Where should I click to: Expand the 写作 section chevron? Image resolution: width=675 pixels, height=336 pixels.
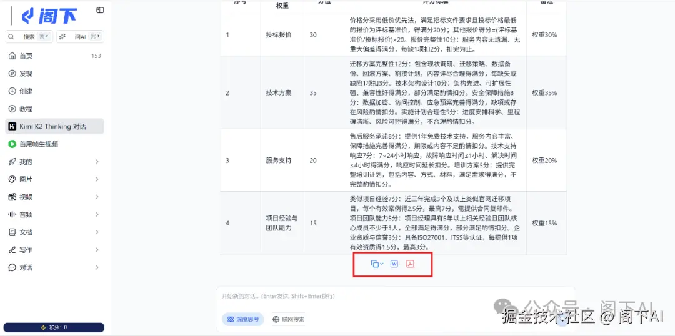[97, 250]
